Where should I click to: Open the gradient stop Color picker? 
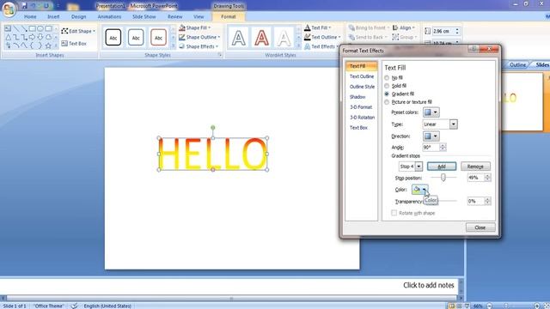pos(419,190)
